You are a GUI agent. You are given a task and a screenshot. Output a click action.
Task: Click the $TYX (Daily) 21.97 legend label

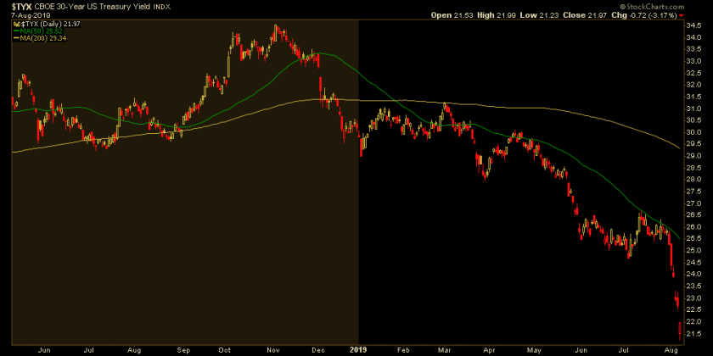click(x=49, y=23)
